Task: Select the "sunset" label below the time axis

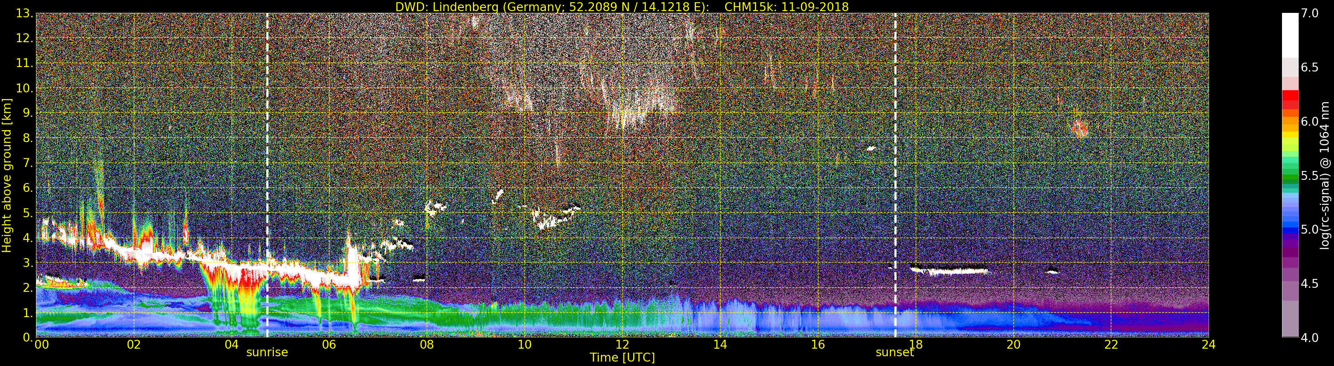Action: point(895,353)
